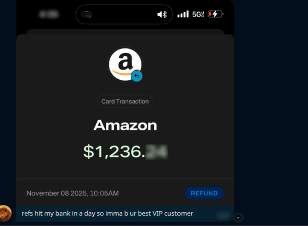Click the small icon inside Dynamic Island
Image resolution: width=308 pixels, height=226 pixels.
point(87,14)
